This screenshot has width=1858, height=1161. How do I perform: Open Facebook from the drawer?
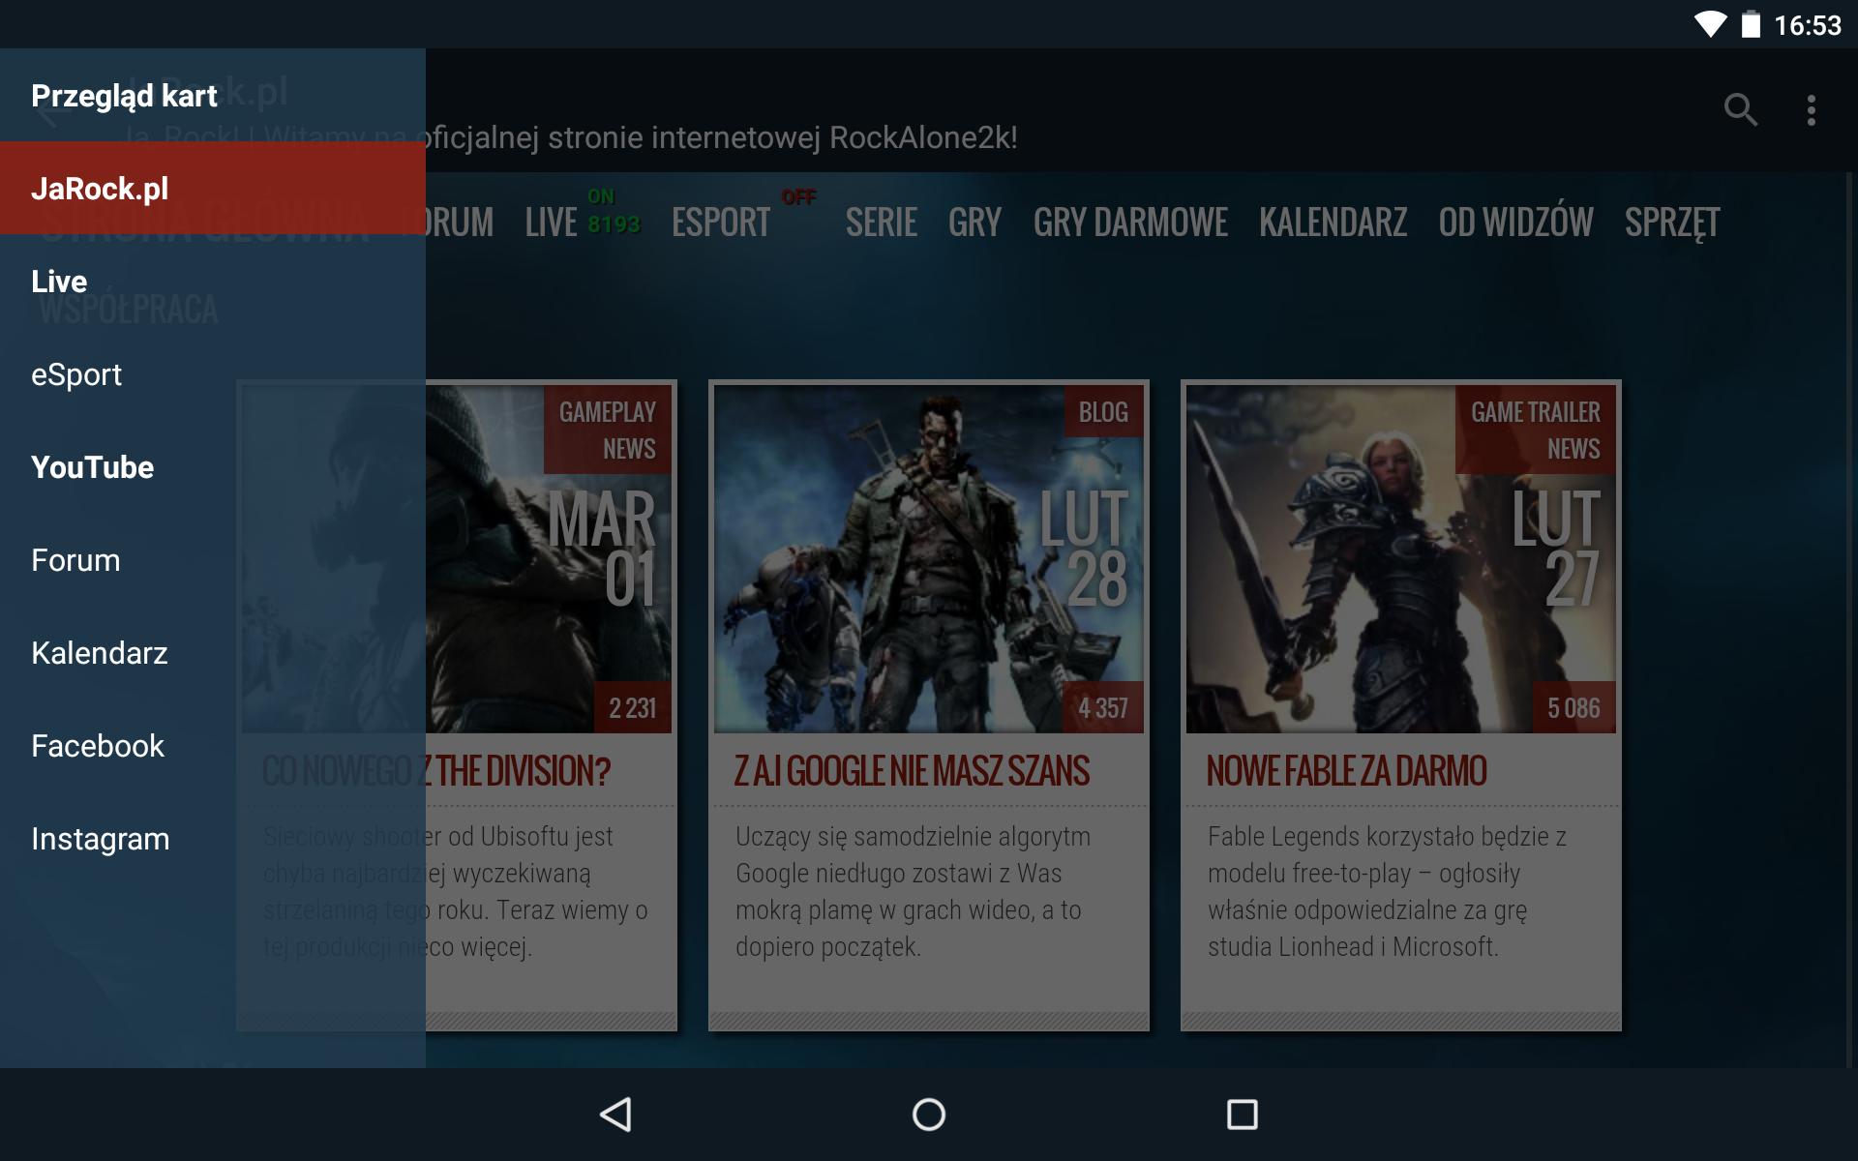pos(213,746)
